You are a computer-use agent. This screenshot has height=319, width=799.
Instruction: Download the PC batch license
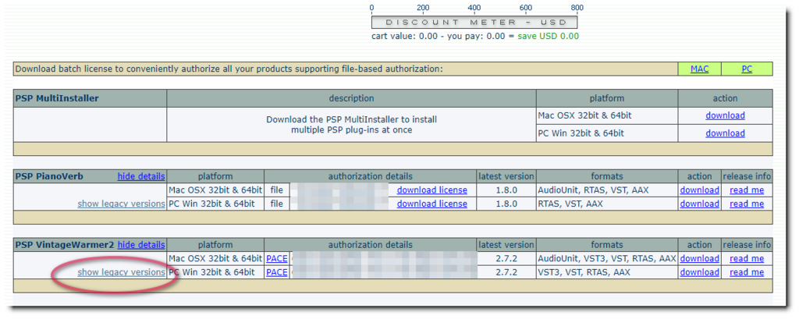(x=747, y=69)
